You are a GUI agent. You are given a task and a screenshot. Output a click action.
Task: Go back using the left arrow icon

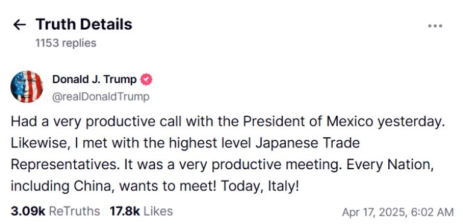click(19, 25)
